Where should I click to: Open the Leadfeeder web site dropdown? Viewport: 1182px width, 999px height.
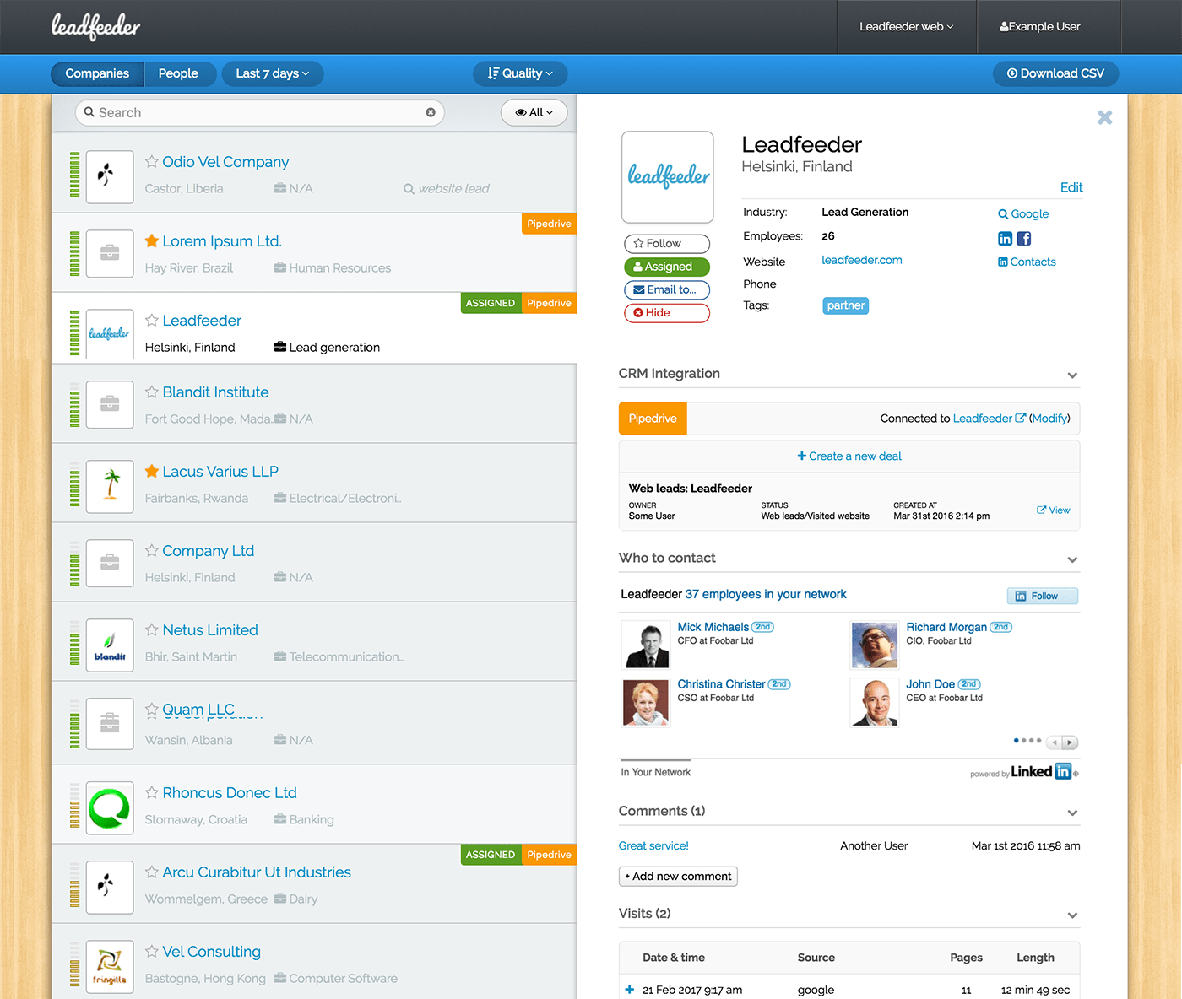coord(906,27)
